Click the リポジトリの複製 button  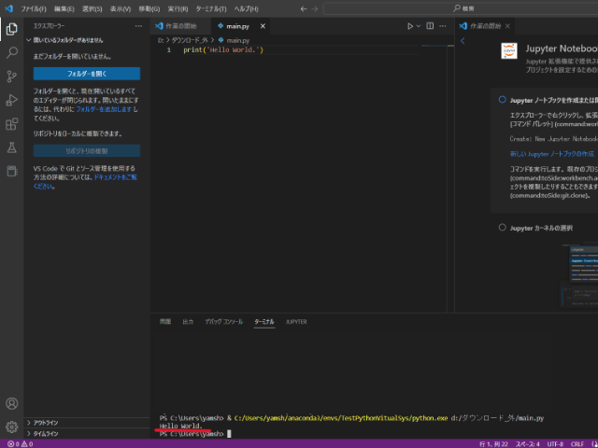click(87, 151)
